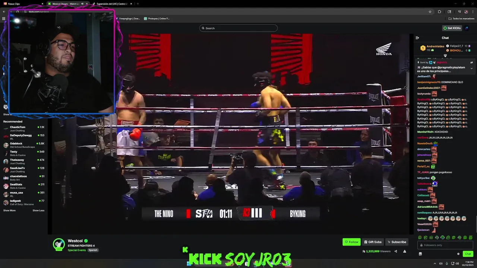Collapse recommended list with Show Less

[x=38, y=210]
